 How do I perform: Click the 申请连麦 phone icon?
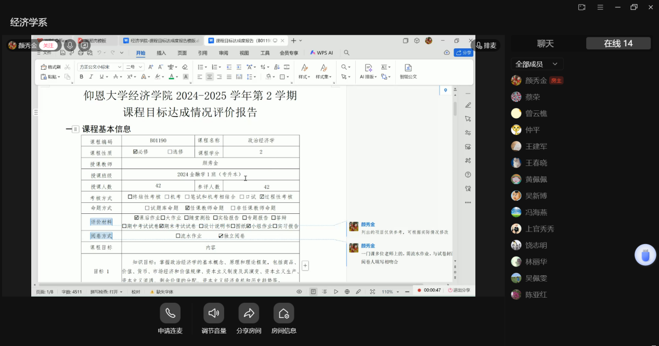(170, 313)
